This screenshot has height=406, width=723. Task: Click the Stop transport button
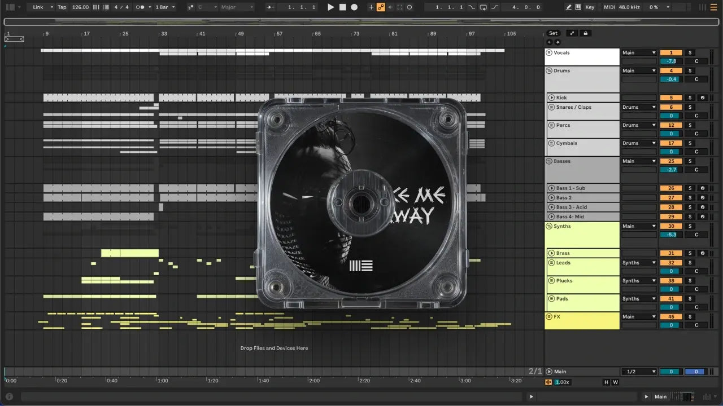[343, 7]
